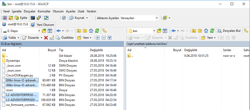250x110 pixels.
Task: Click the Dosyaları Bul find files button
Action: click(229, 31)
